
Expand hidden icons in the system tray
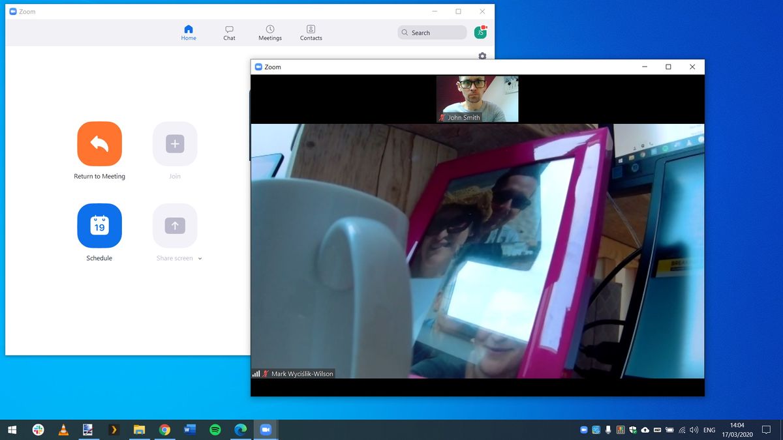coord(583,430)
